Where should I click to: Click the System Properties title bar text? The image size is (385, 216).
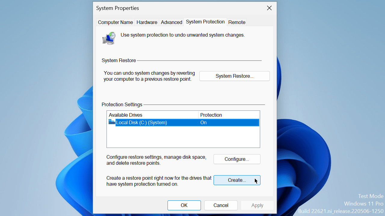click(x=118, y=8)
